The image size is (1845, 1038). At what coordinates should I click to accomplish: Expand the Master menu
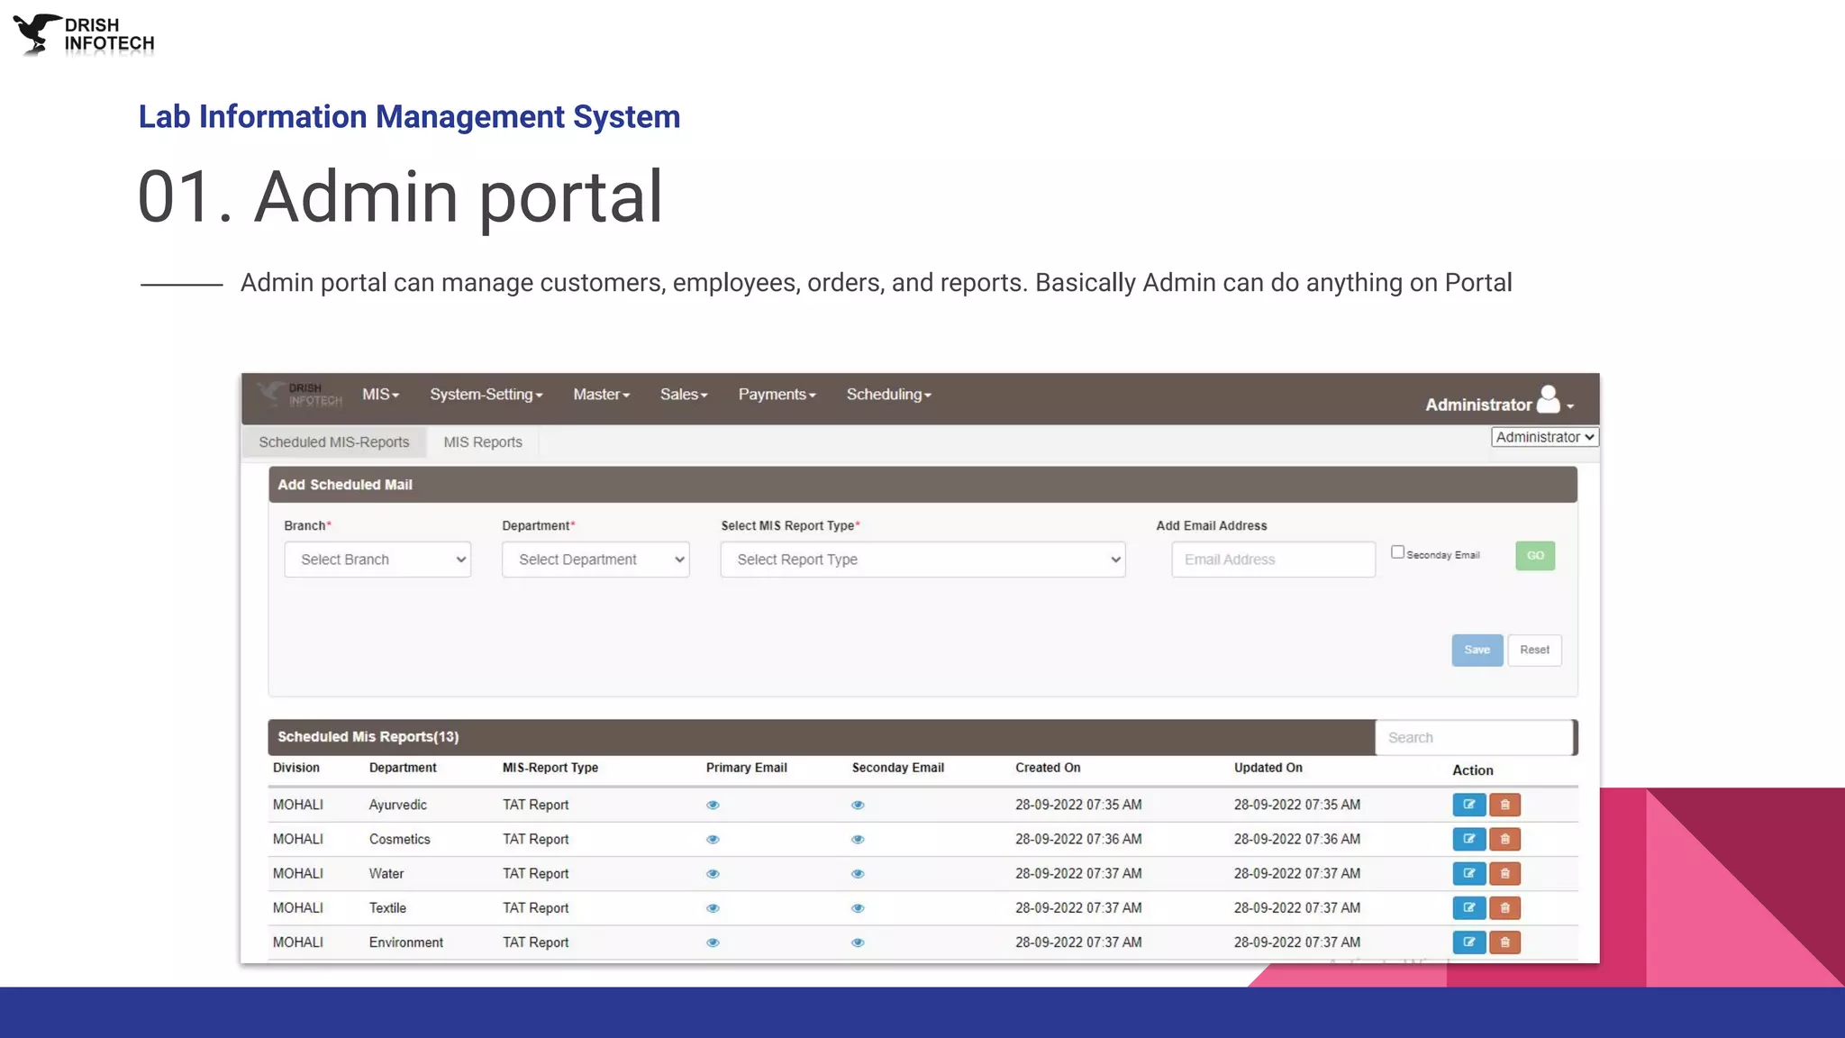[602, 395]
